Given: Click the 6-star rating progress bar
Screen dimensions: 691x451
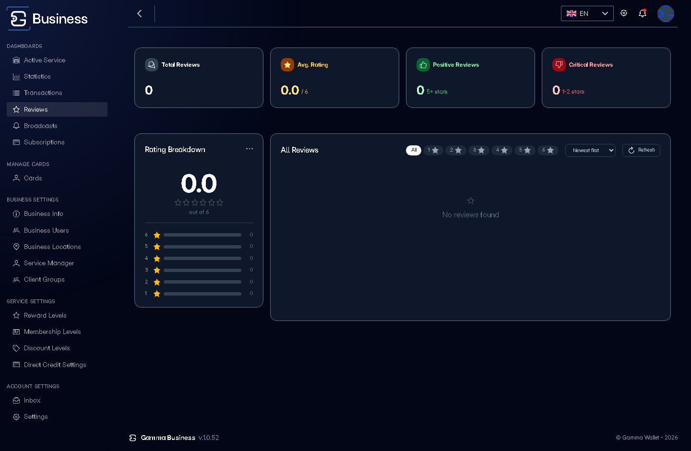Looking at the screenshot, I should (x=203, y=235).
